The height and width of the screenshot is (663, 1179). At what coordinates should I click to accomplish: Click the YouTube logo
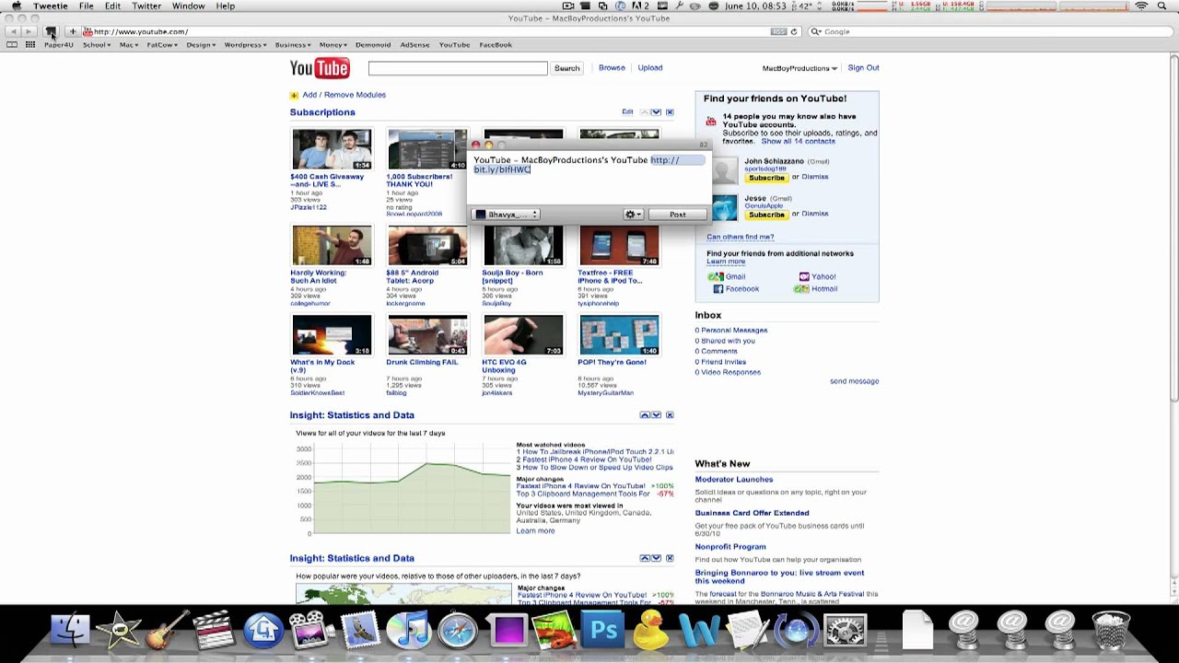[320, 68]
